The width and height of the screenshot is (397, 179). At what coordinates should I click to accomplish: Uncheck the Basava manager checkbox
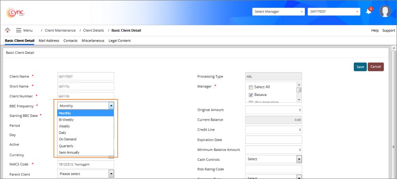(x=251, y=95)
